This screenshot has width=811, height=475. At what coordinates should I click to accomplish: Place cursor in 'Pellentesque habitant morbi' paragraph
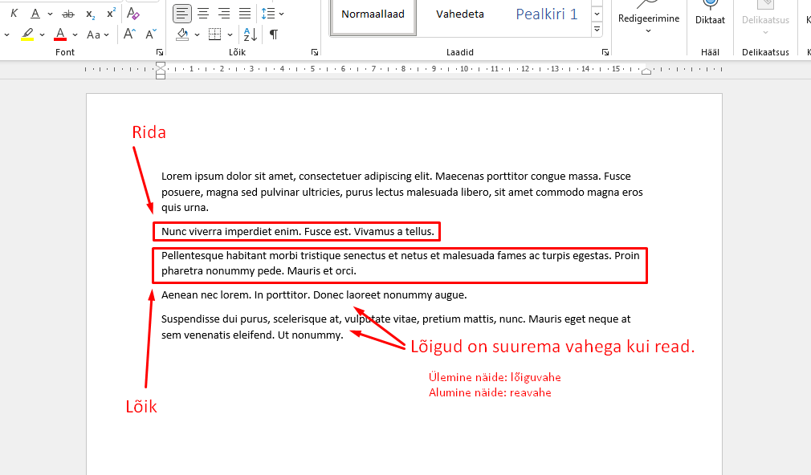[401, 263]
